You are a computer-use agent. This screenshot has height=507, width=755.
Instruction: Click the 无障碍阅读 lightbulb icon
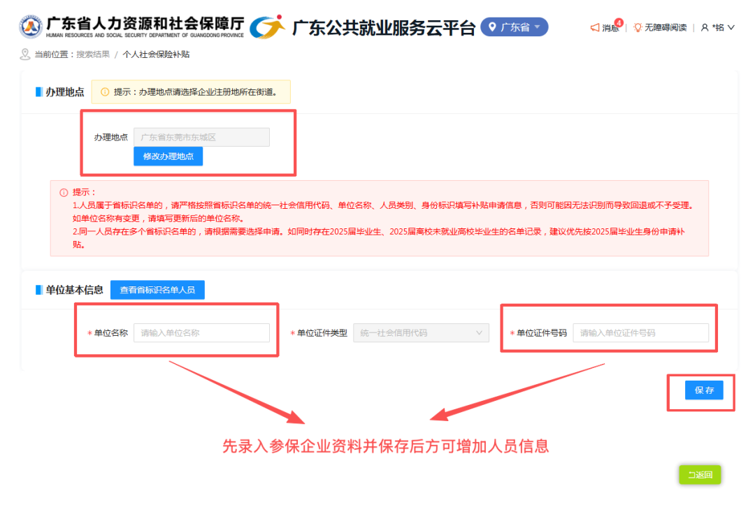638,27
